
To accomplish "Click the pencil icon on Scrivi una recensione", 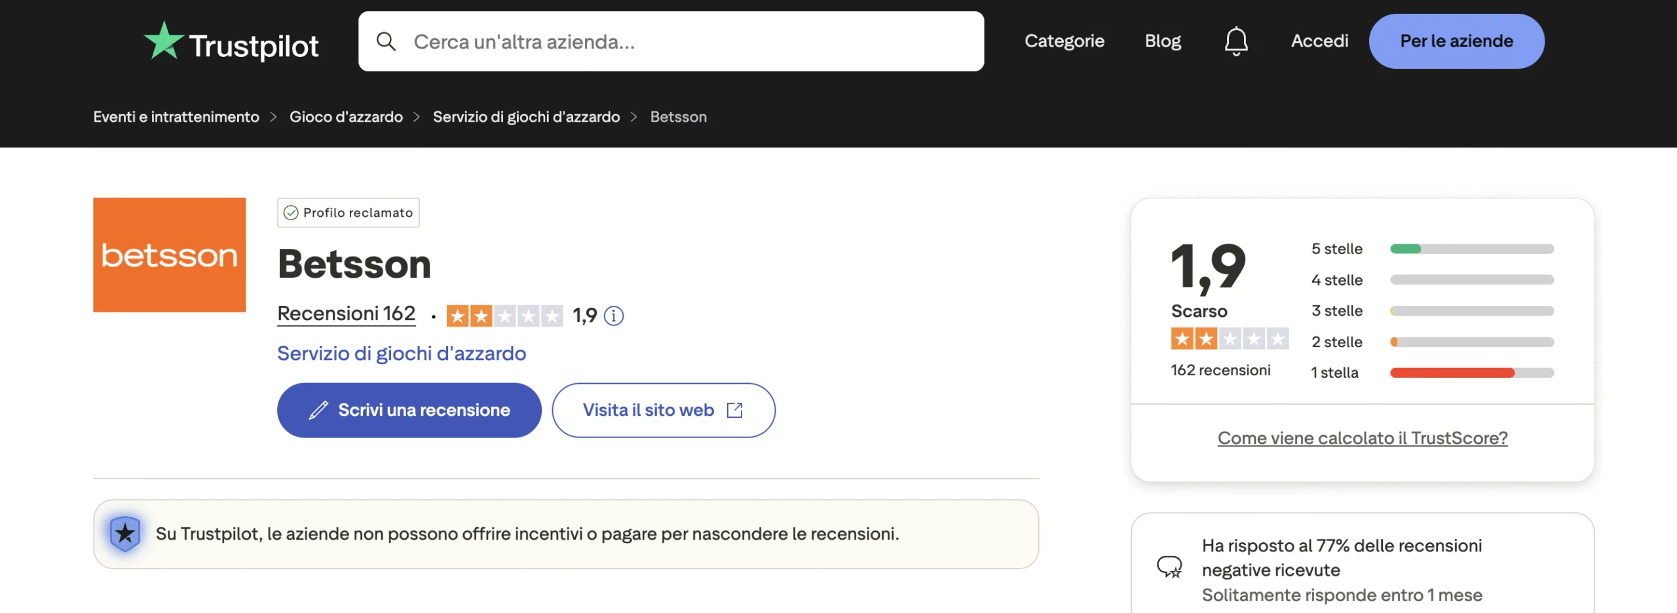I will point(319,409).
